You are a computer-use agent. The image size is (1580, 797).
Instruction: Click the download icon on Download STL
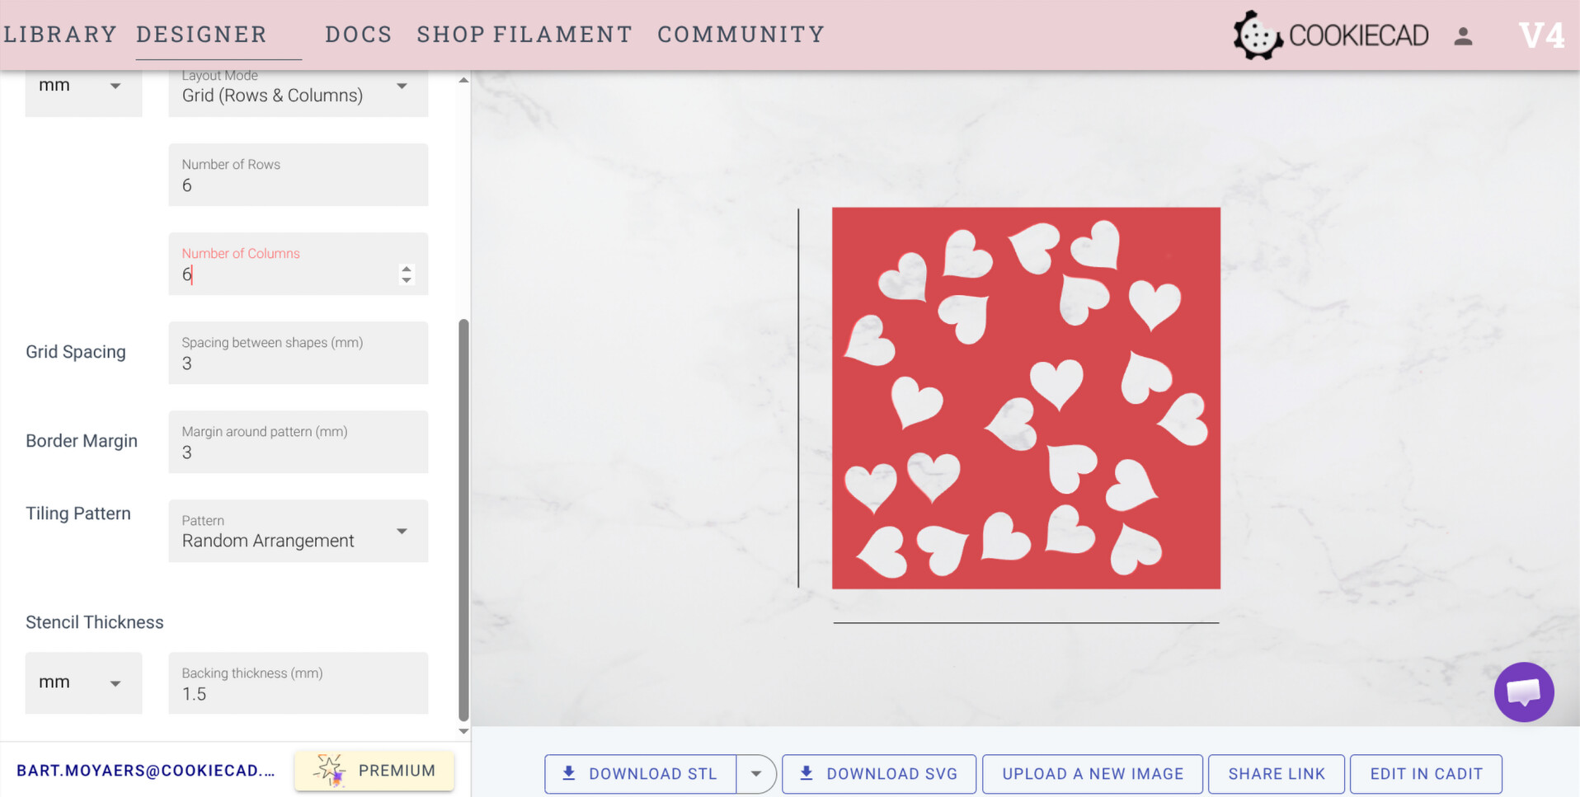click(569, 774)
